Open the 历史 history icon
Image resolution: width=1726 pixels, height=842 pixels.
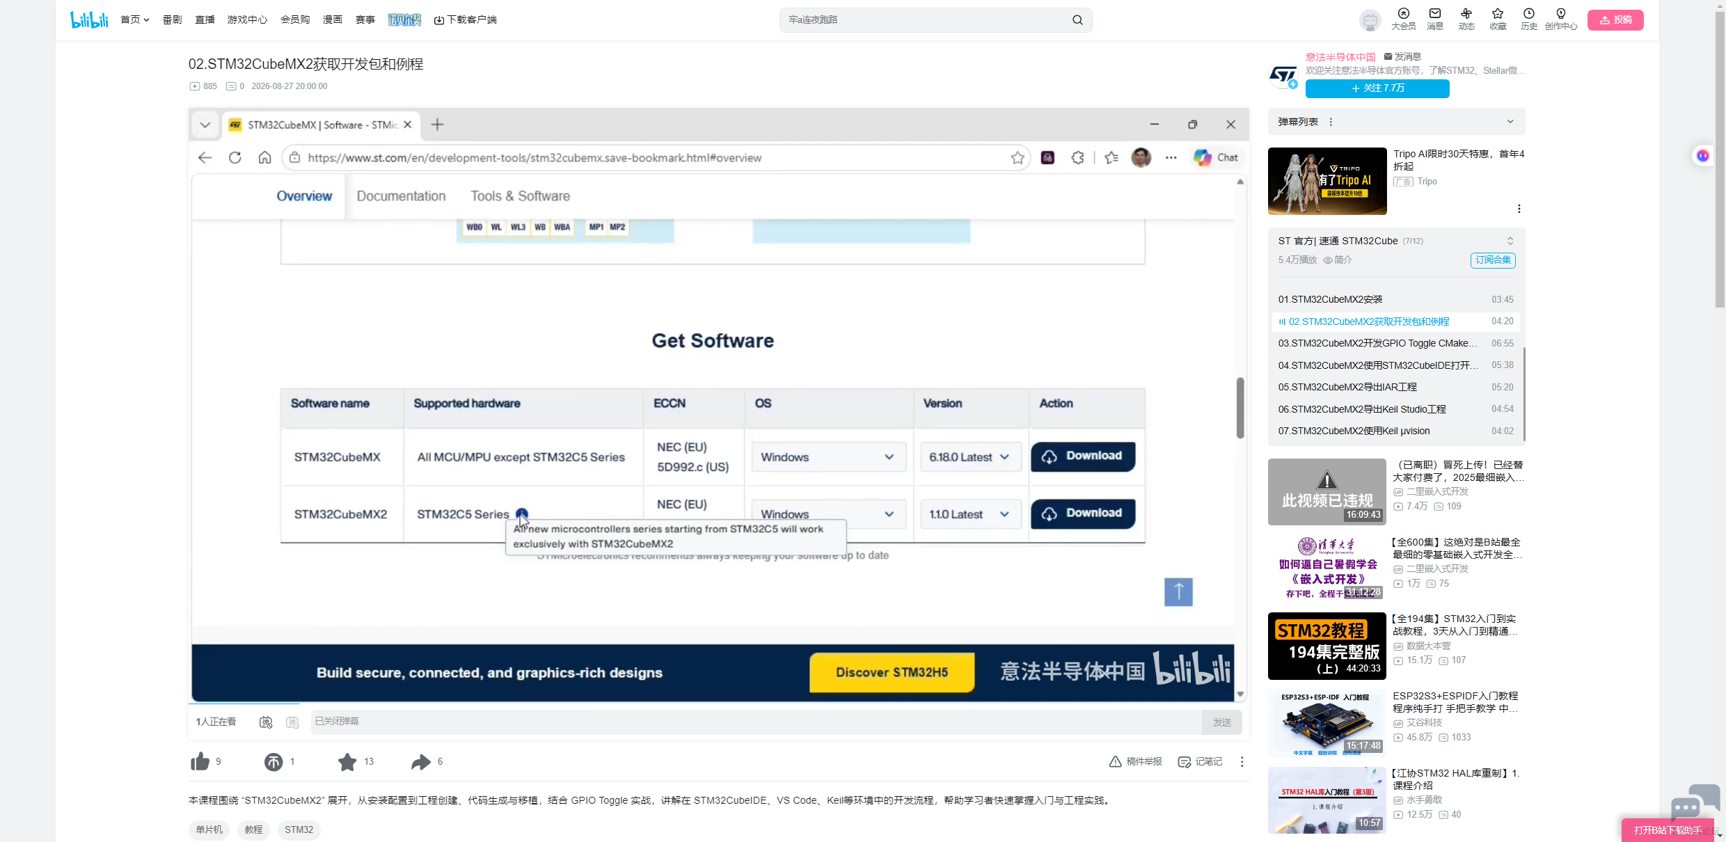1529,19
